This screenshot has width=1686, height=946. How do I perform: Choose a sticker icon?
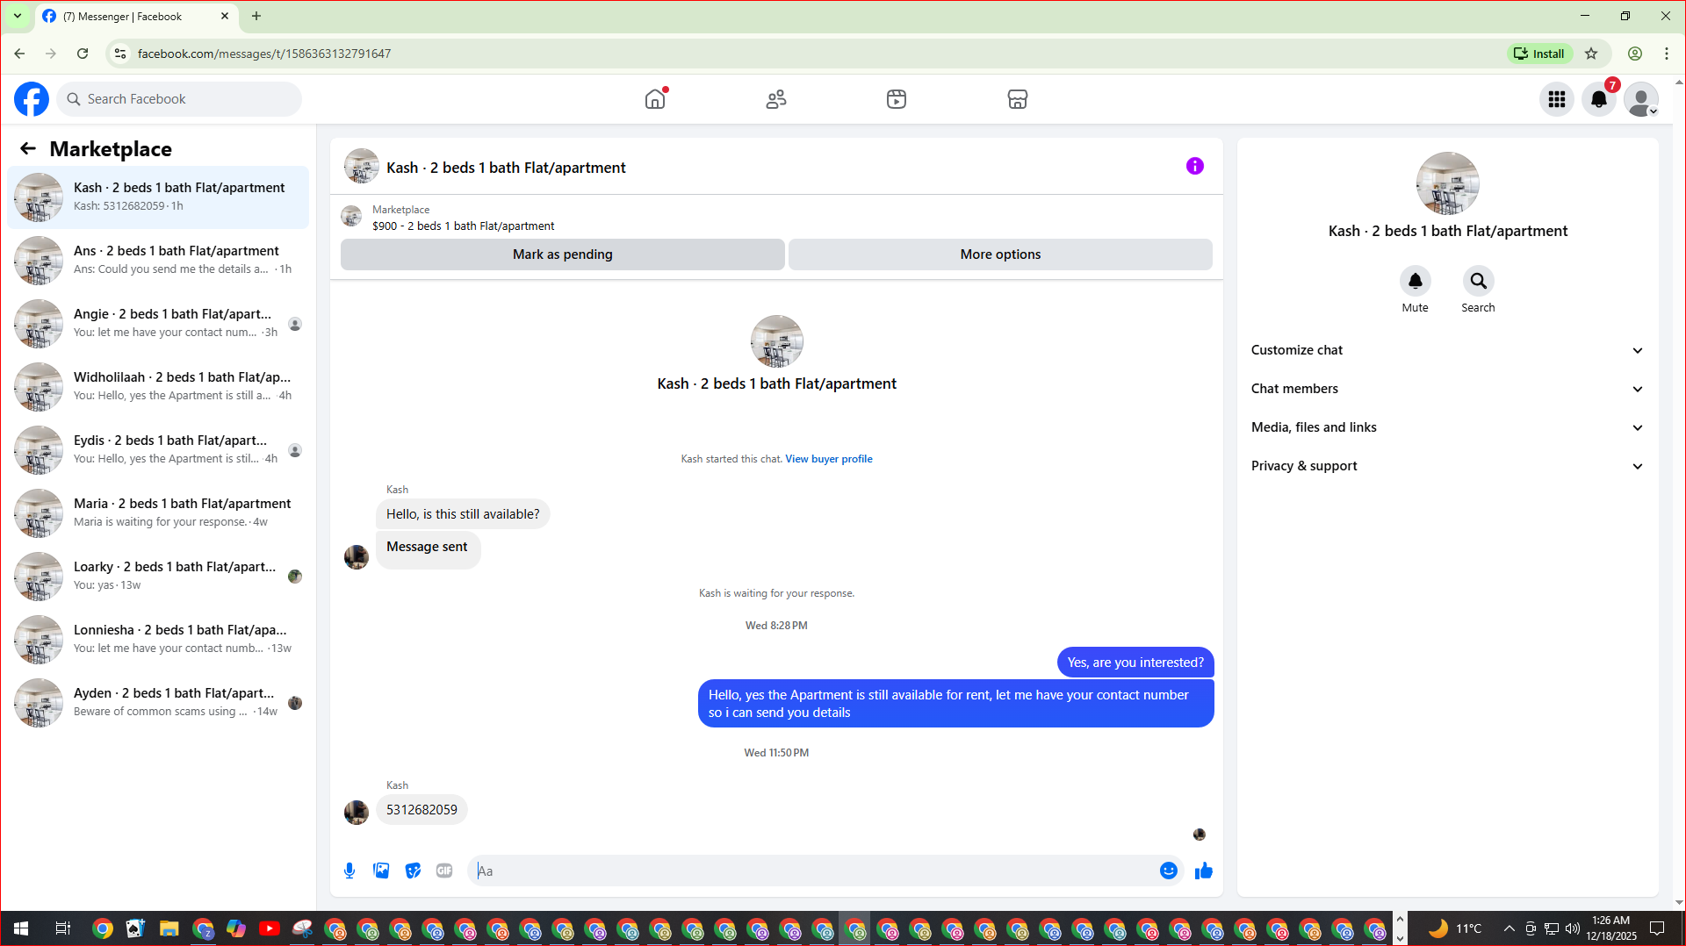pos(413,871)
